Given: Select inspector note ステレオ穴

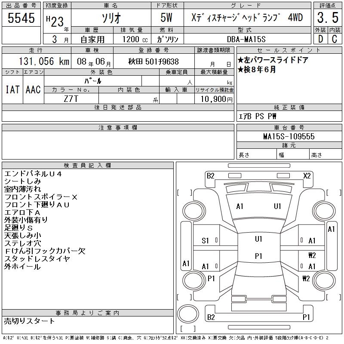Looking at the screenshot, I should click(23, 243).
